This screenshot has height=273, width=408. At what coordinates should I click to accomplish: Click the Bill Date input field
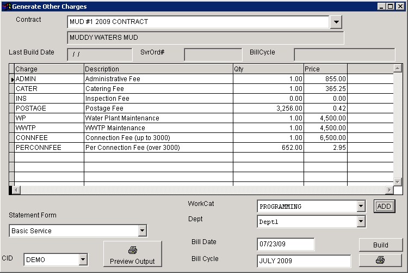[285, 245]
